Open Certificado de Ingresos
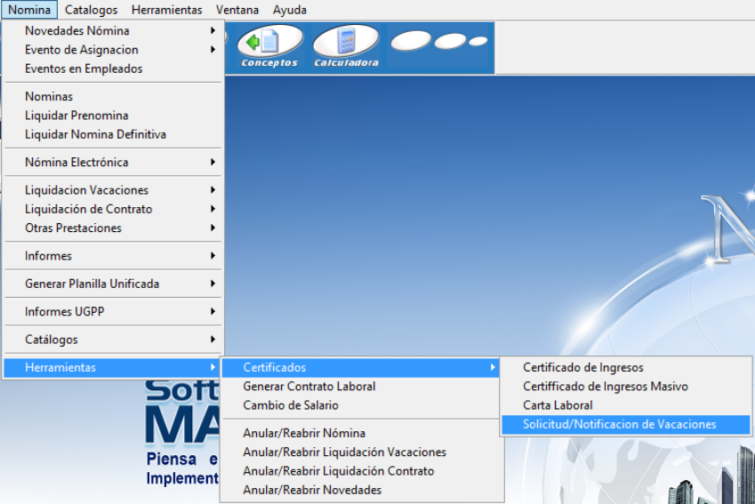 tap(626, 367)
